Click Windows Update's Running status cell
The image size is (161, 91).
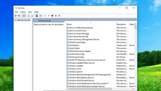tap(132, 66)
